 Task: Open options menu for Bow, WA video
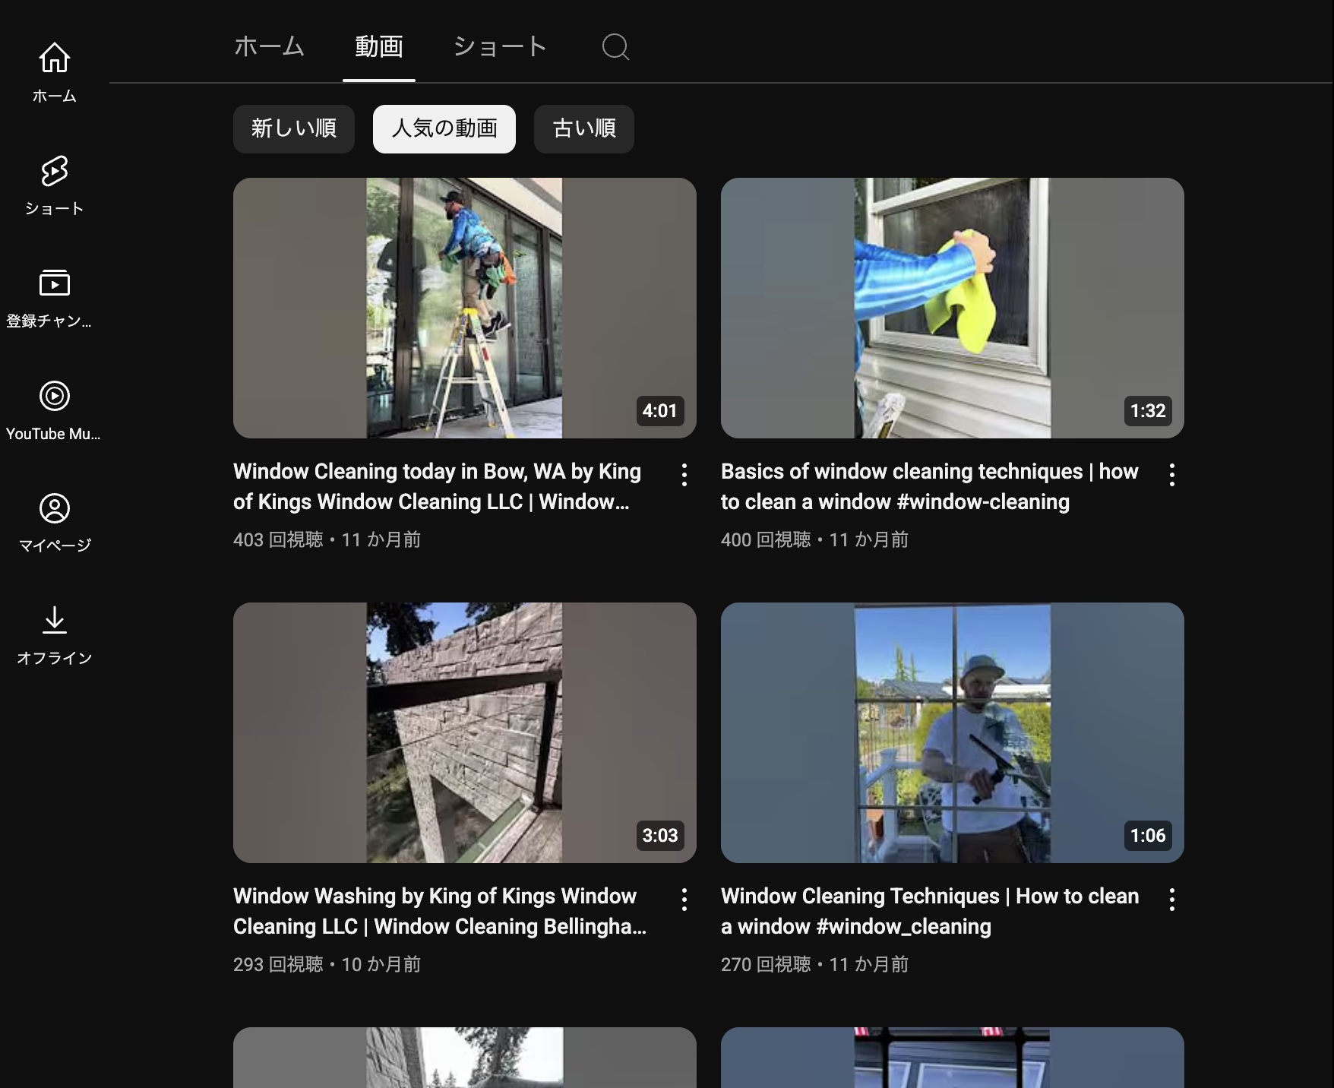[x=684, y=475]
